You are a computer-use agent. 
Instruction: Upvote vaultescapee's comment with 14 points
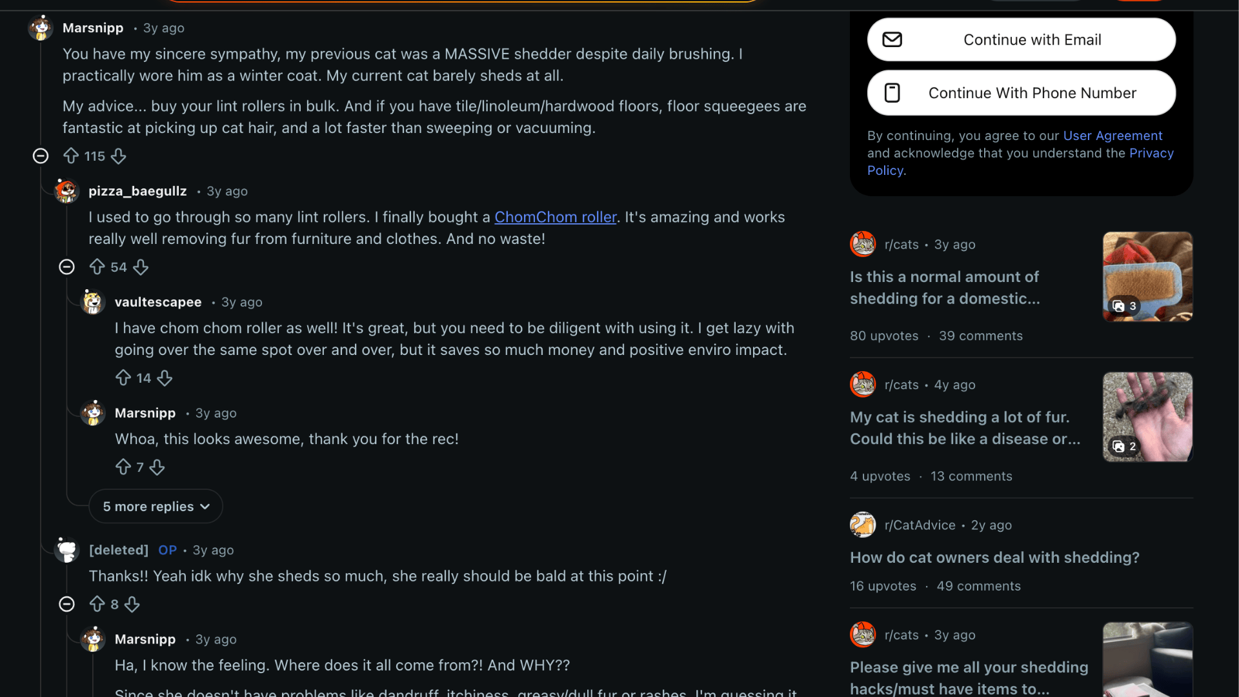click(123, 378)
